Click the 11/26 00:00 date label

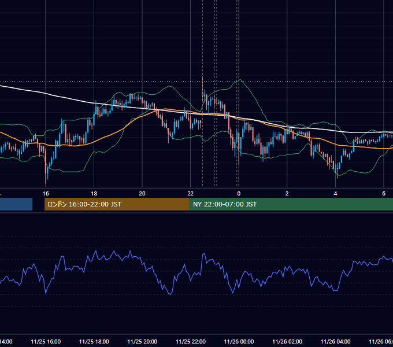pos(239,341)
